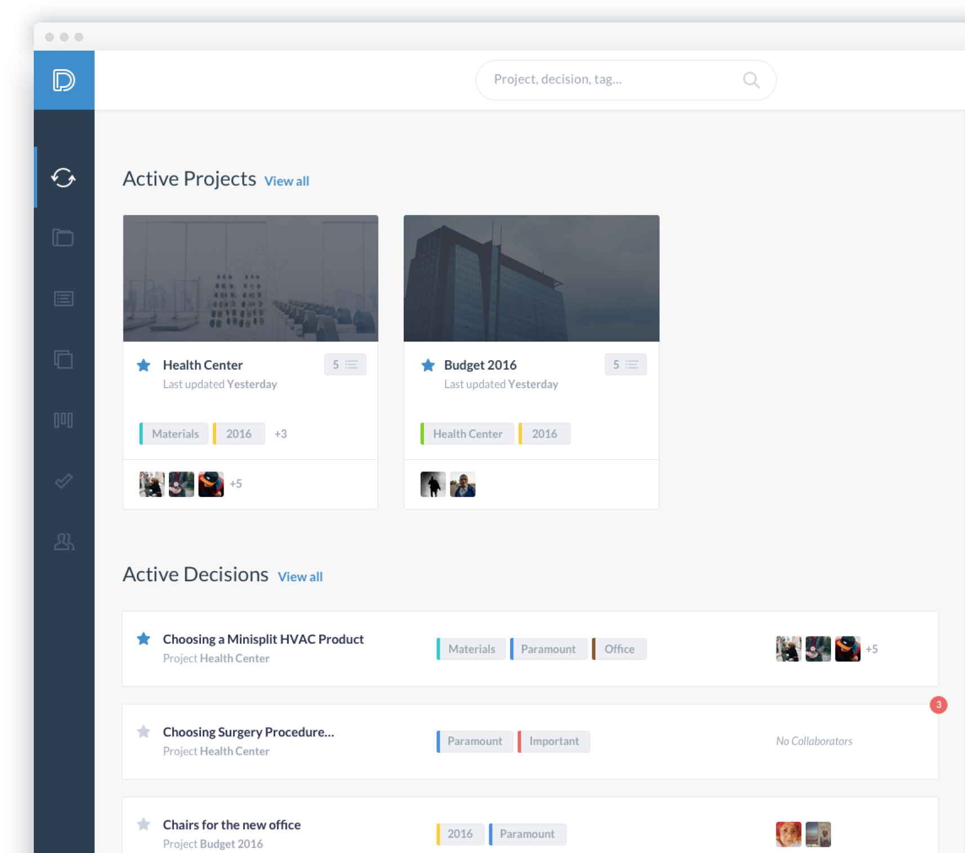Open Chairs for the new office decision
The width and height of the screenshot is (965, 853).
[x=232, y=825]
